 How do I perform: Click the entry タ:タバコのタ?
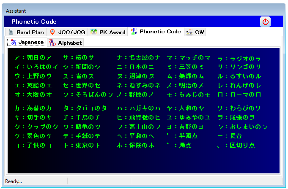[x=85, y=108]
